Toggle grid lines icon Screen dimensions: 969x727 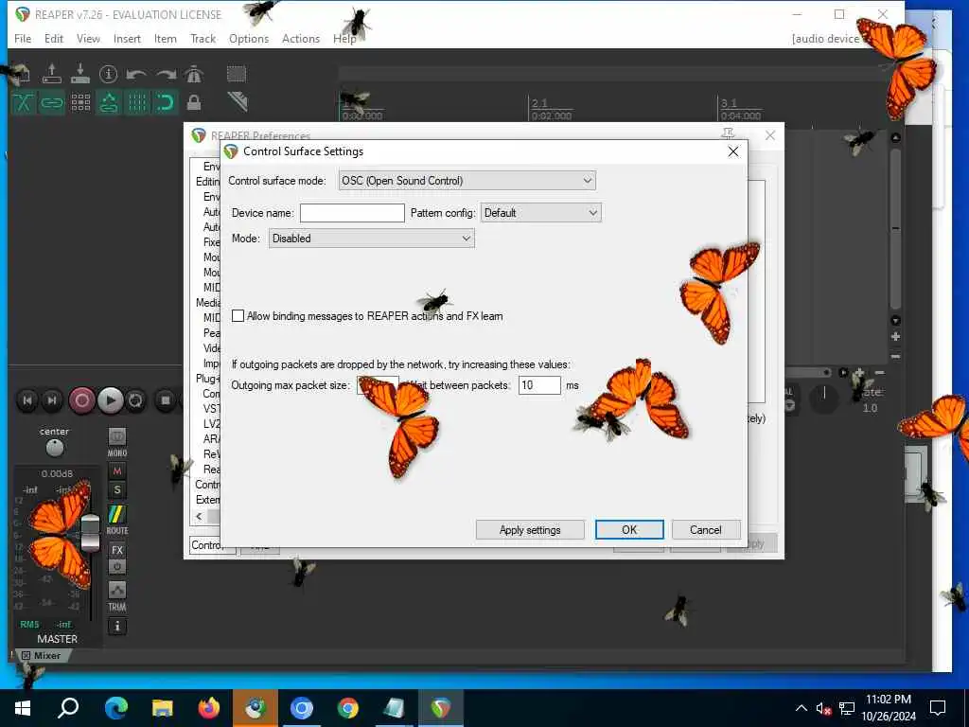pos(137,102)
